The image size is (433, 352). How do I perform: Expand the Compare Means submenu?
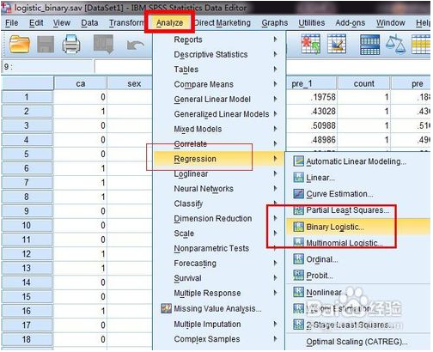(x=219, y=84)
